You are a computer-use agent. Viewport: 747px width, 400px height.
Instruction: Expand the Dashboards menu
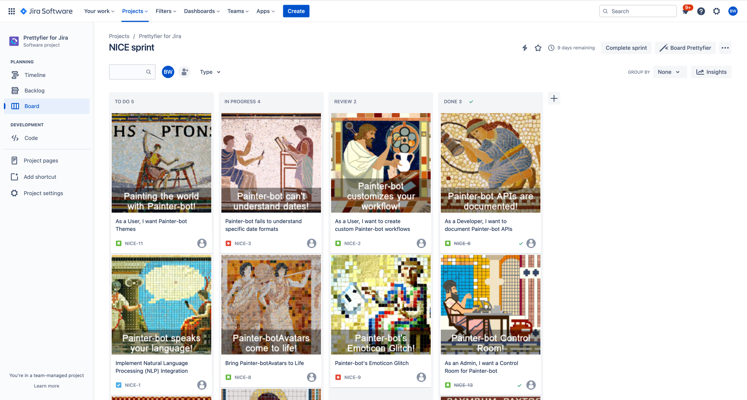point(202,11)
